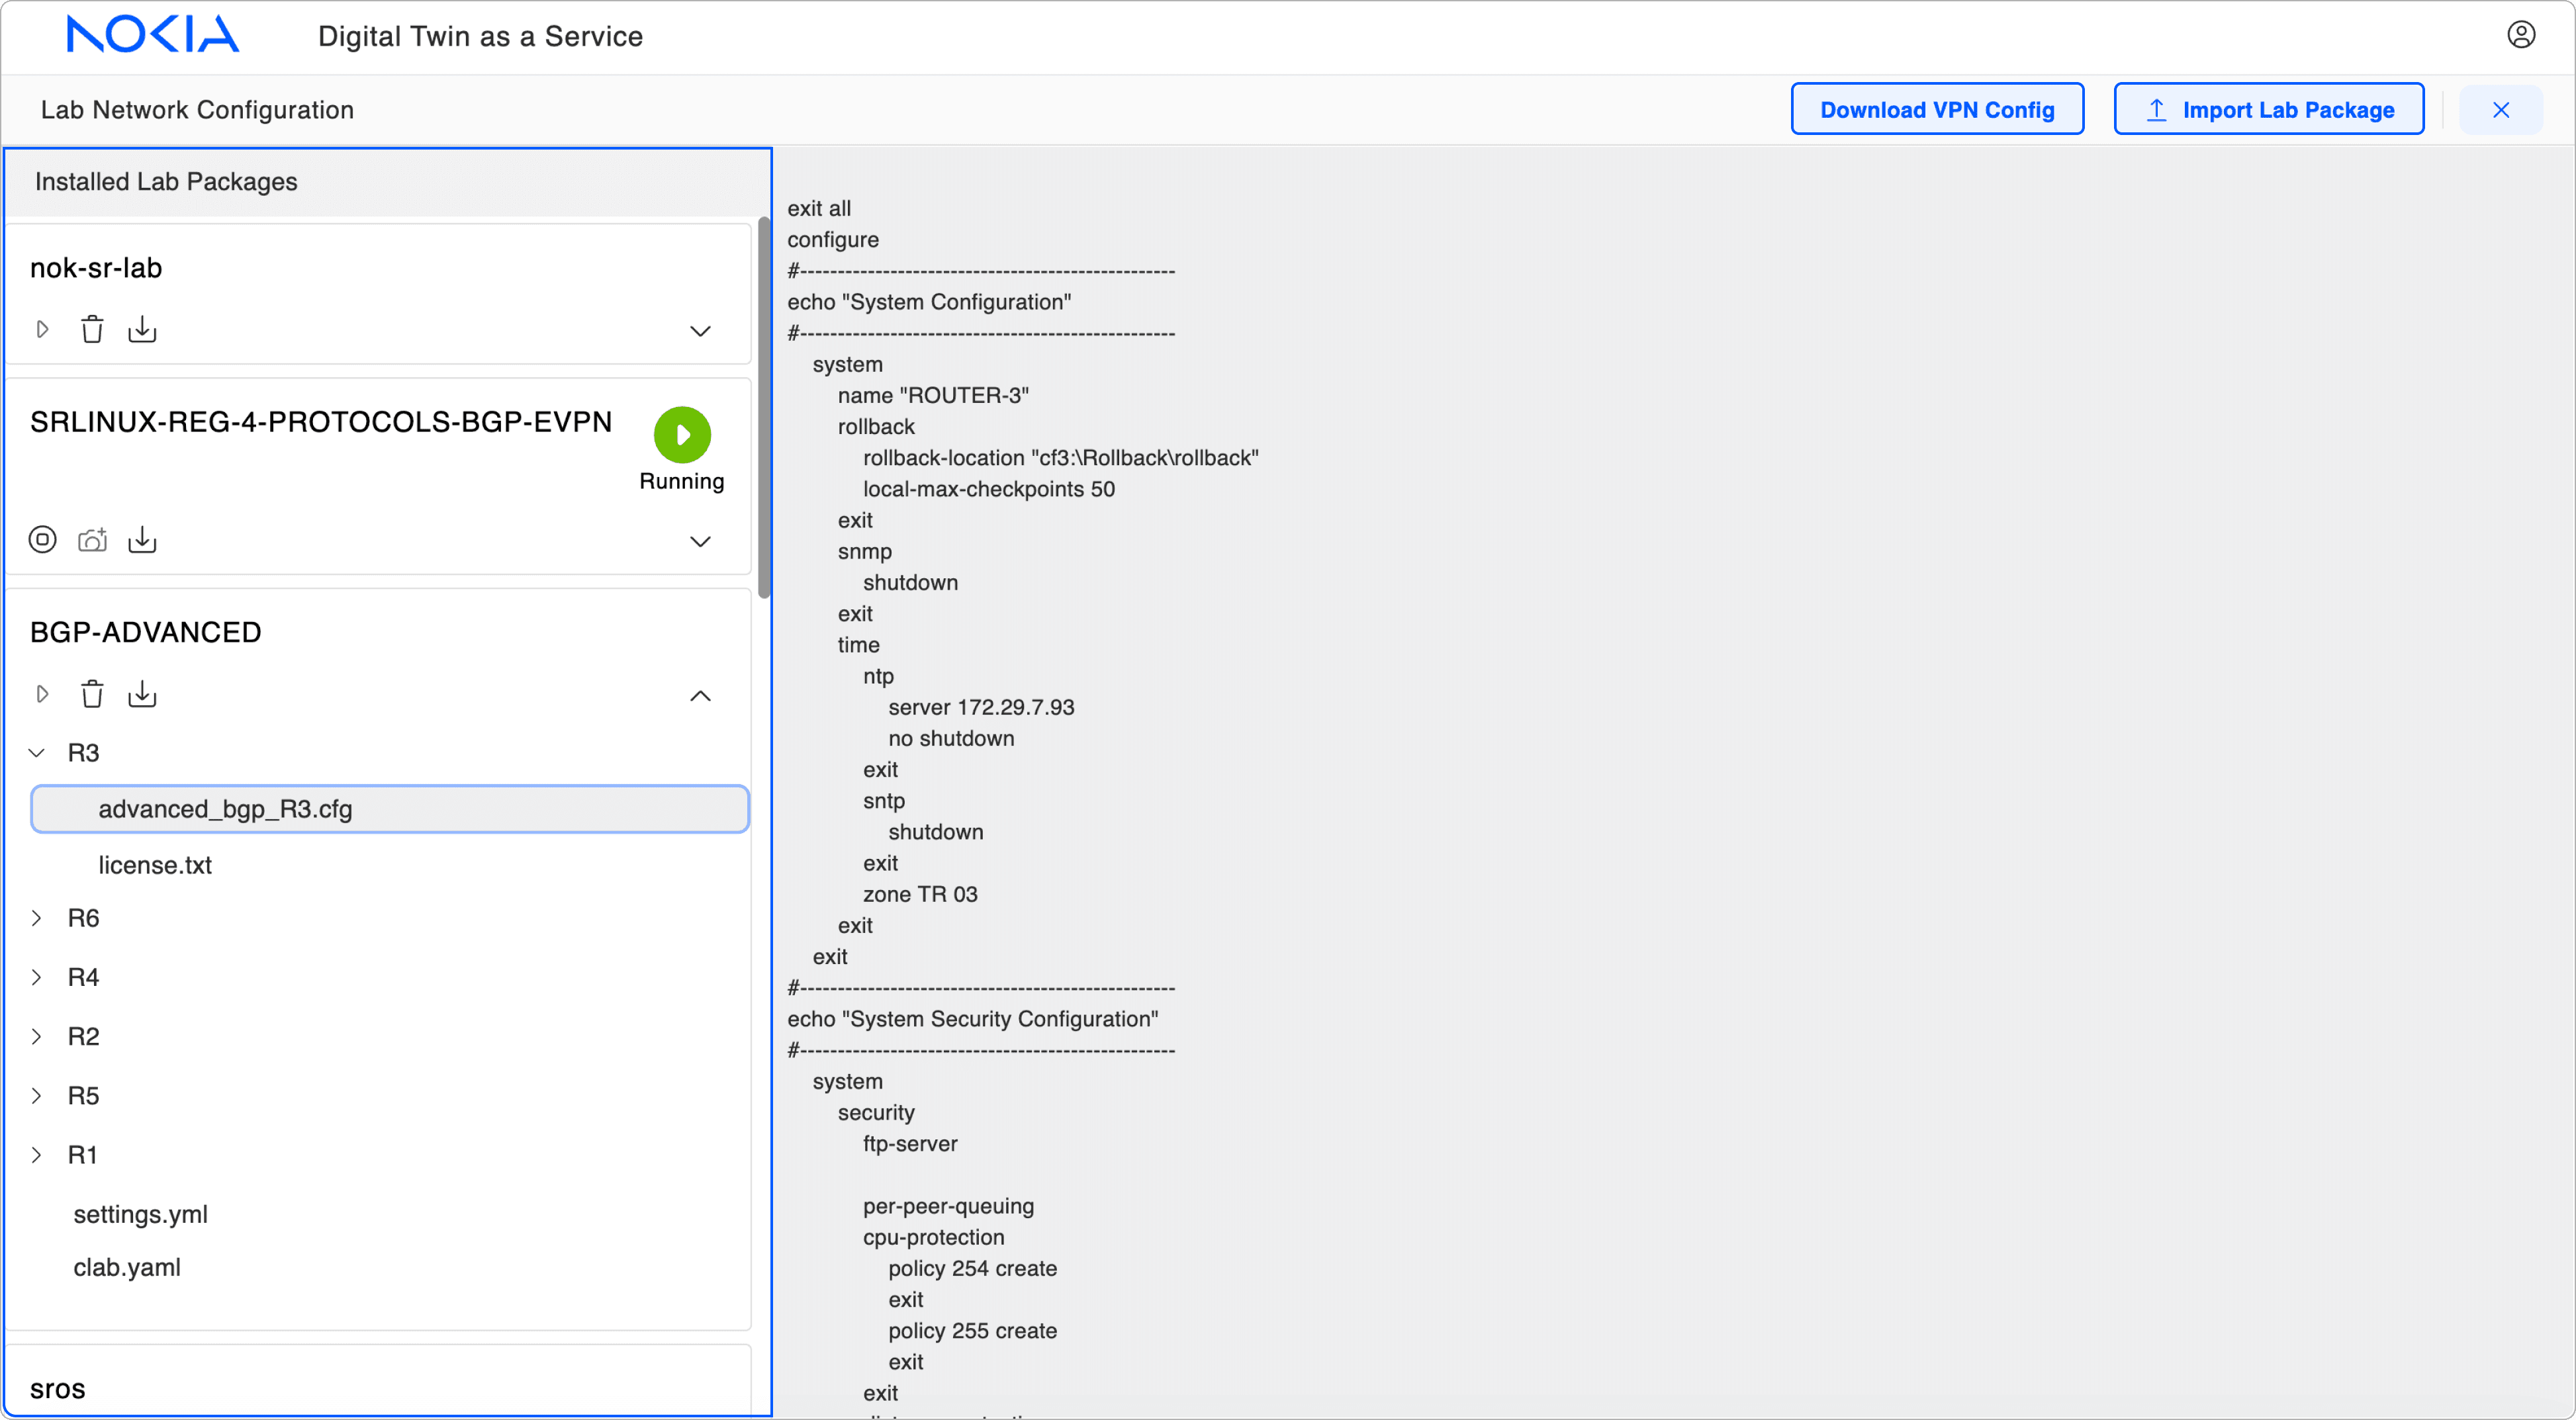Start the nok-sr-lab package with play icon
The height and width of the screenshot is (1420, 2576).
pyautogui.click(x=42, y=329)
